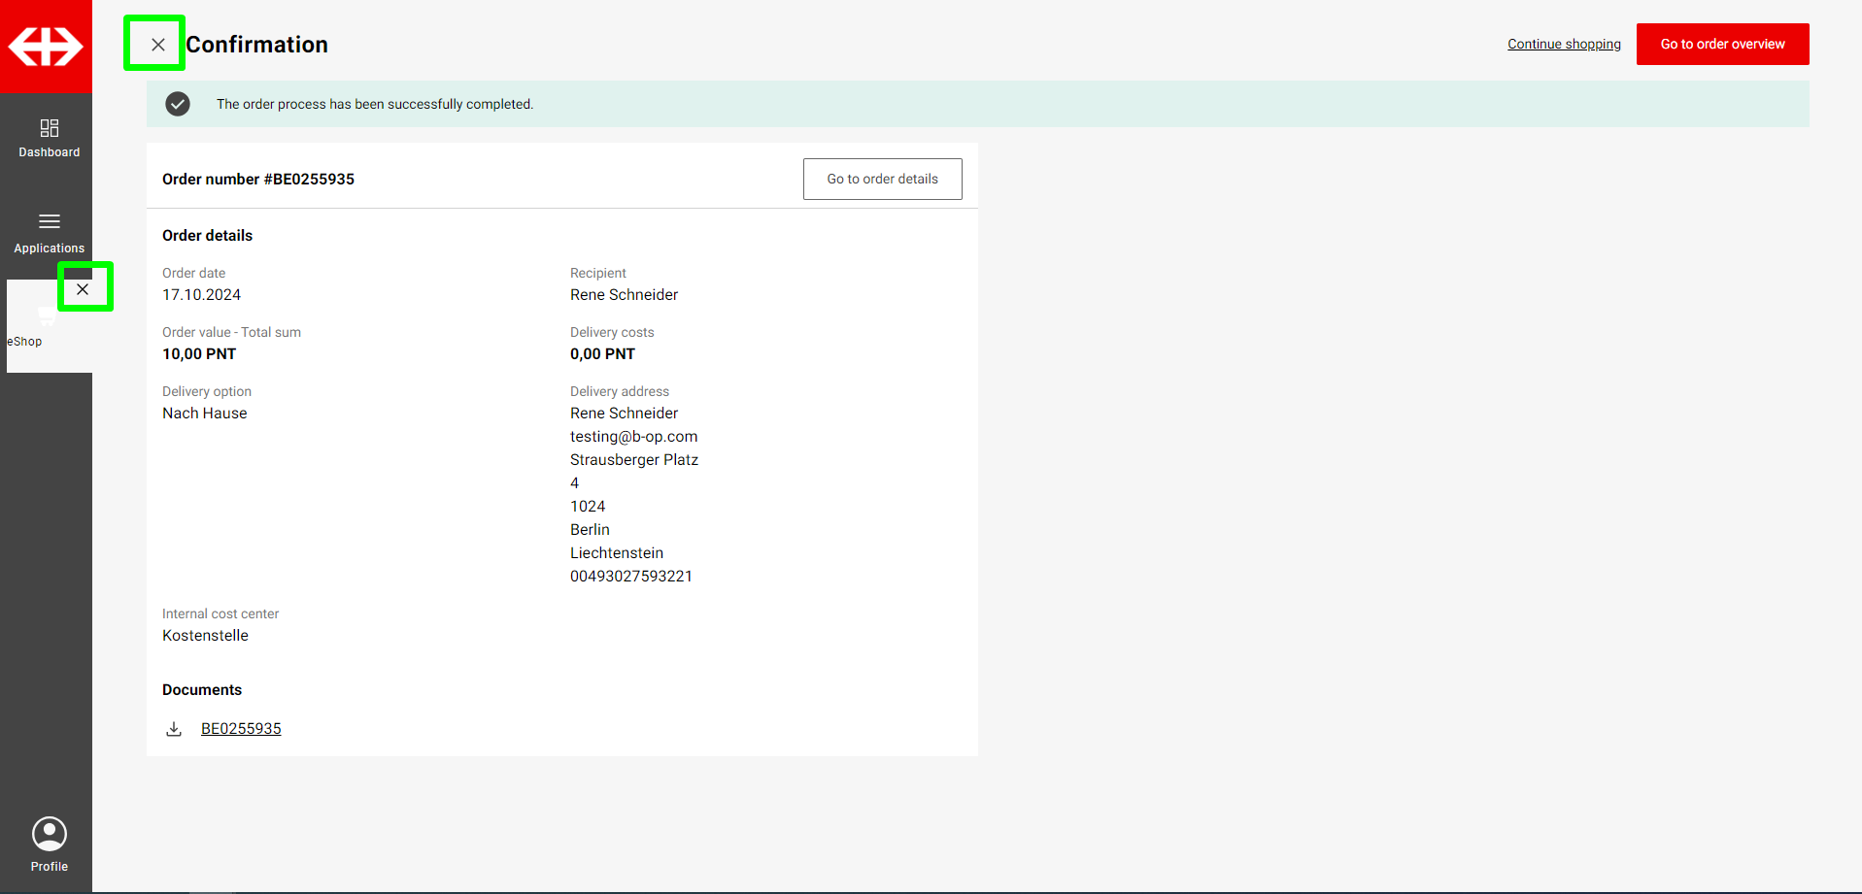Follow the Continue shopping link
Image resolution: width=1862 pixels, height=894 pixels.
(x=1564, y=45)
